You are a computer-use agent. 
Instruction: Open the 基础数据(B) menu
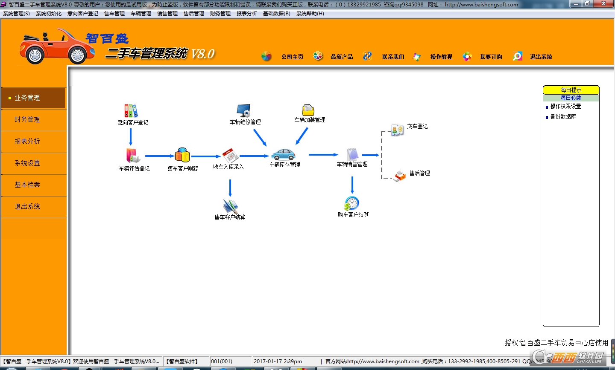pos(277,14)
